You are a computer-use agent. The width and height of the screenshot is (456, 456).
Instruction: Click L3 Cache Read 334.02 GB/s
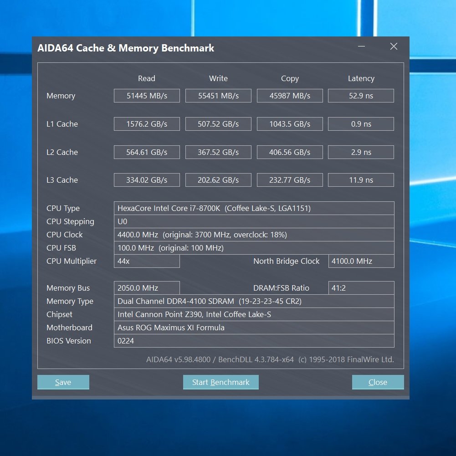(x=147, y=180)
